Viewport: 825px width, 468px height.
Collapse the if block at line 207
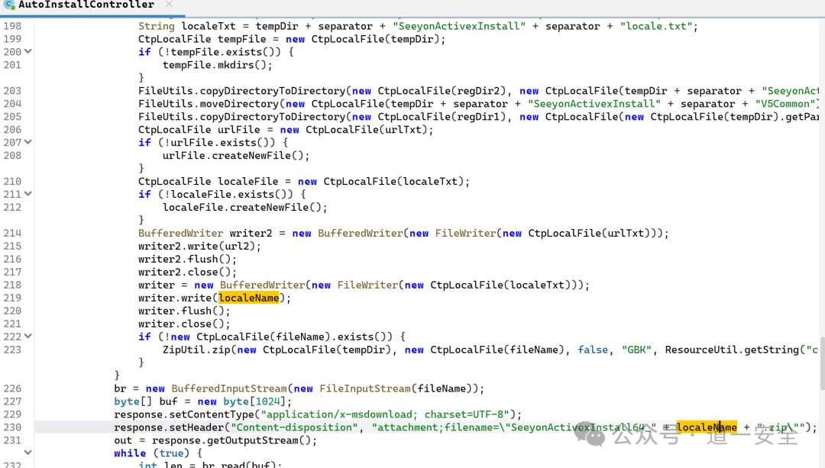coord(28,142)
